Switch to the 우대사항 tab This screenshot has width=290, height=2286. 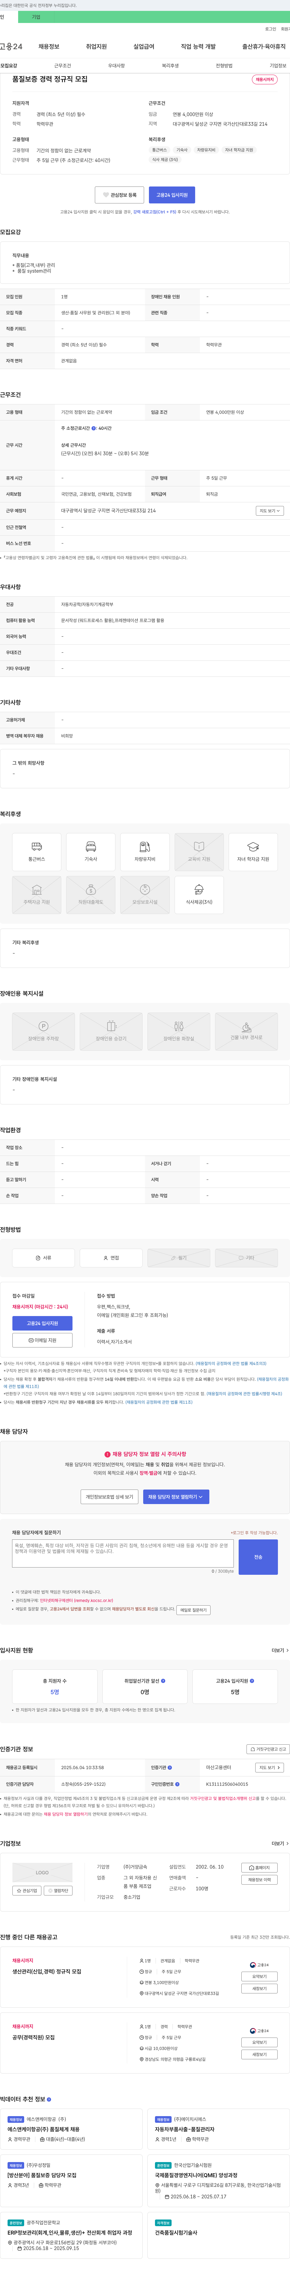tap(116, 66)
